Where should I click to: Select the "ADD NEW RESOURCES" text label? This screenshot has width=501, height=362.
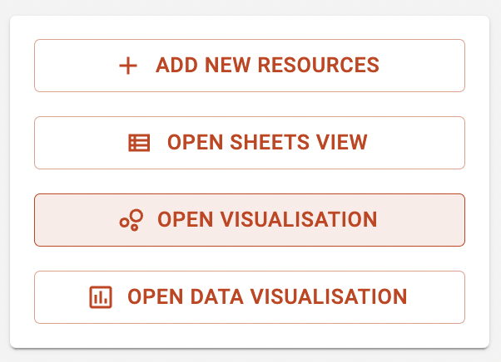267,66
